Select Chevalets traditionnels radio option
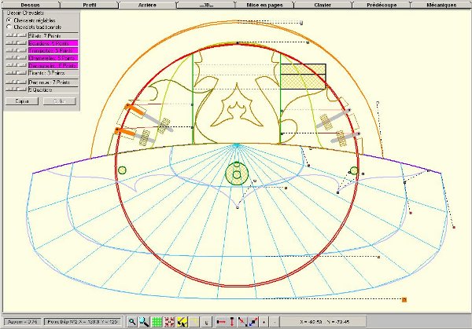Screen dimensions: 472x329 tap(8, 27)
